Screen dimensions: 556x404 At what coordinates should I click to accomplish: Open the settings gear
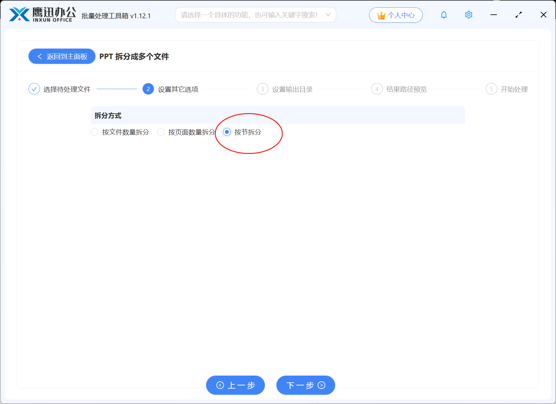coord(468,15)
